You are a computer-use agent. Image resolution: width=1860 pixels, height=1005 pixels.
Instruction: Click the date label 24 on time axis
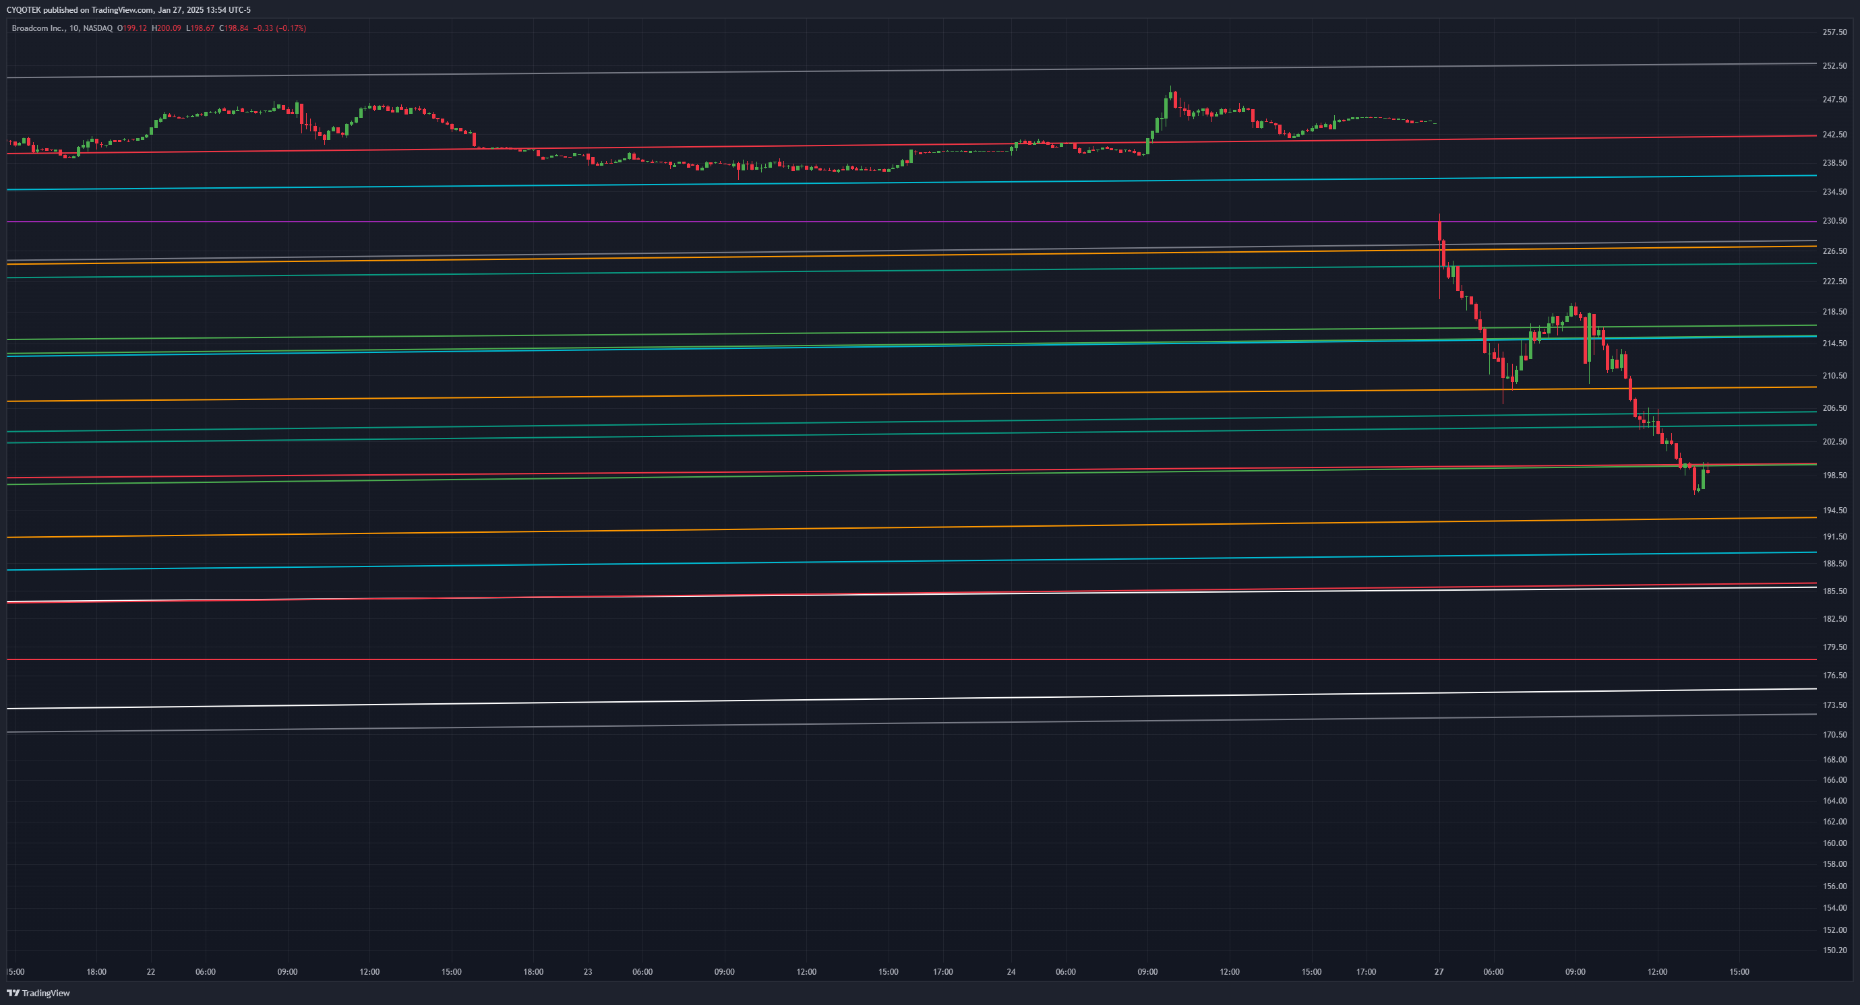[1011, 973]
